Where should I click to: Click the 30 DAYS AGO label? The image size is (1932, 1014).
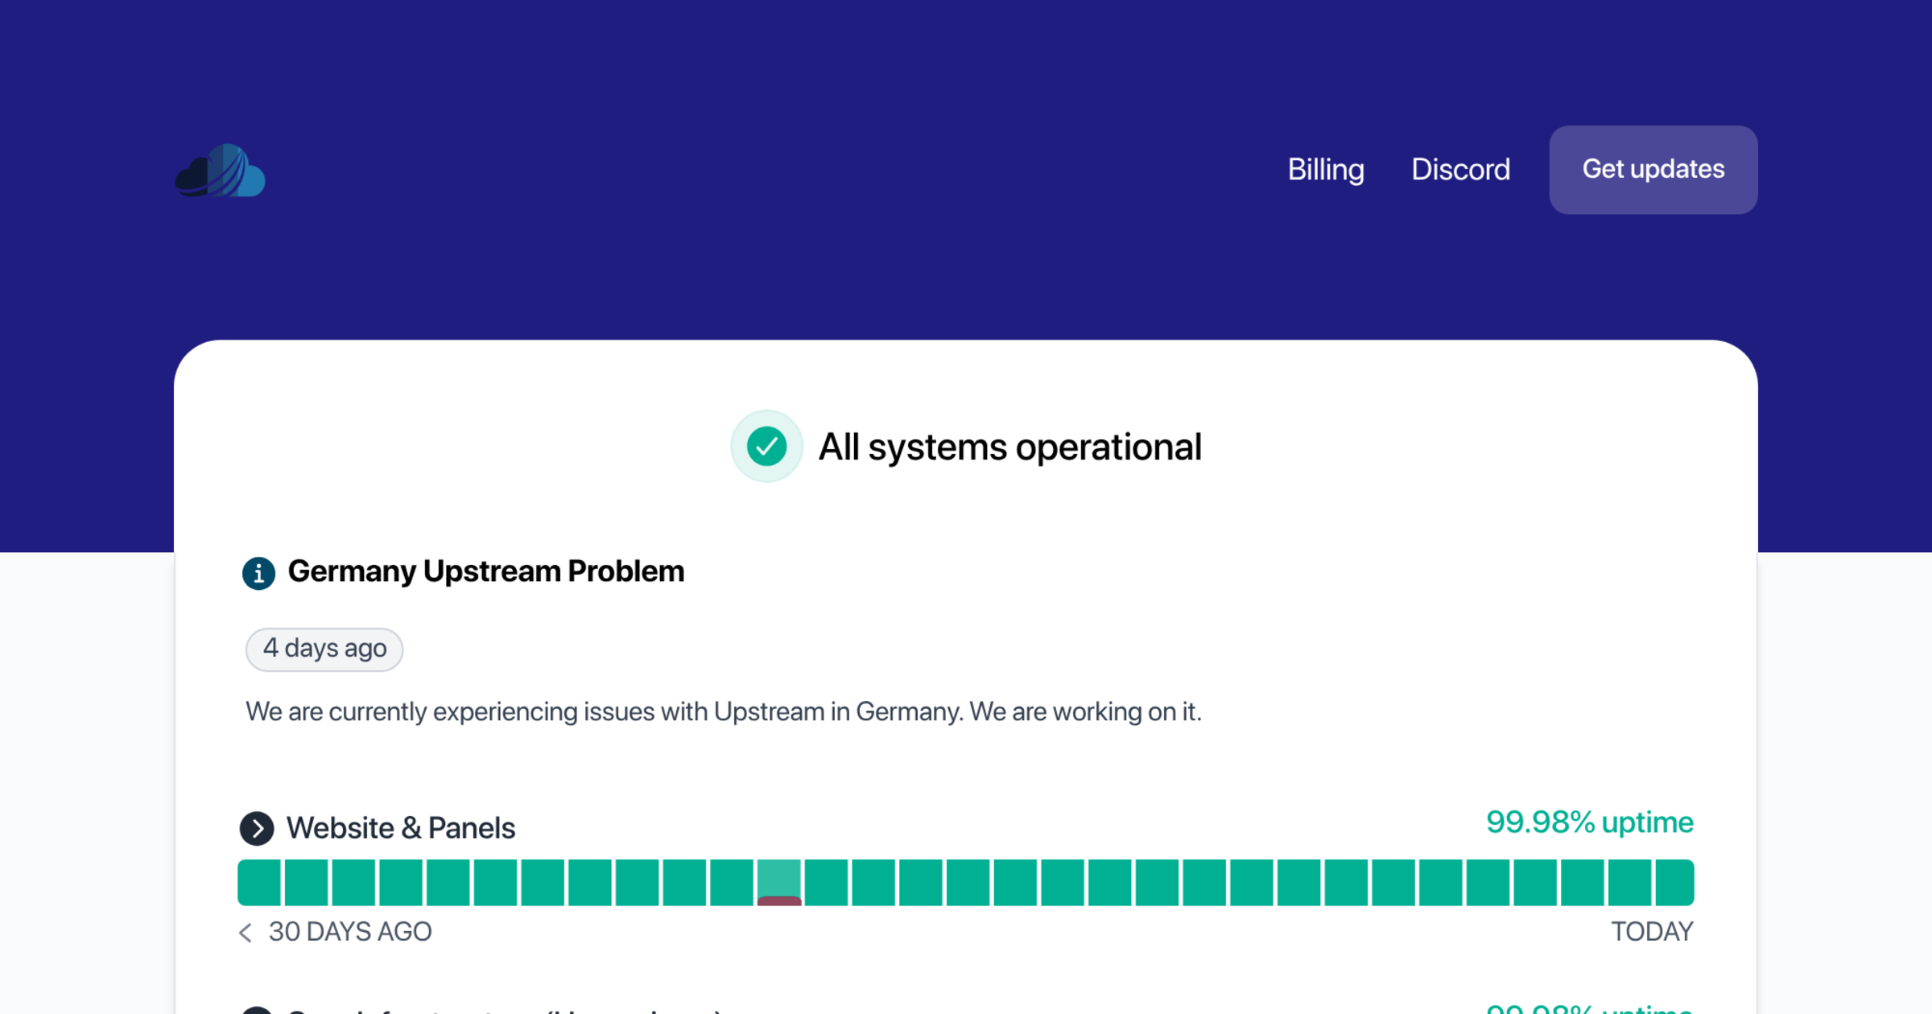[349, 932]
